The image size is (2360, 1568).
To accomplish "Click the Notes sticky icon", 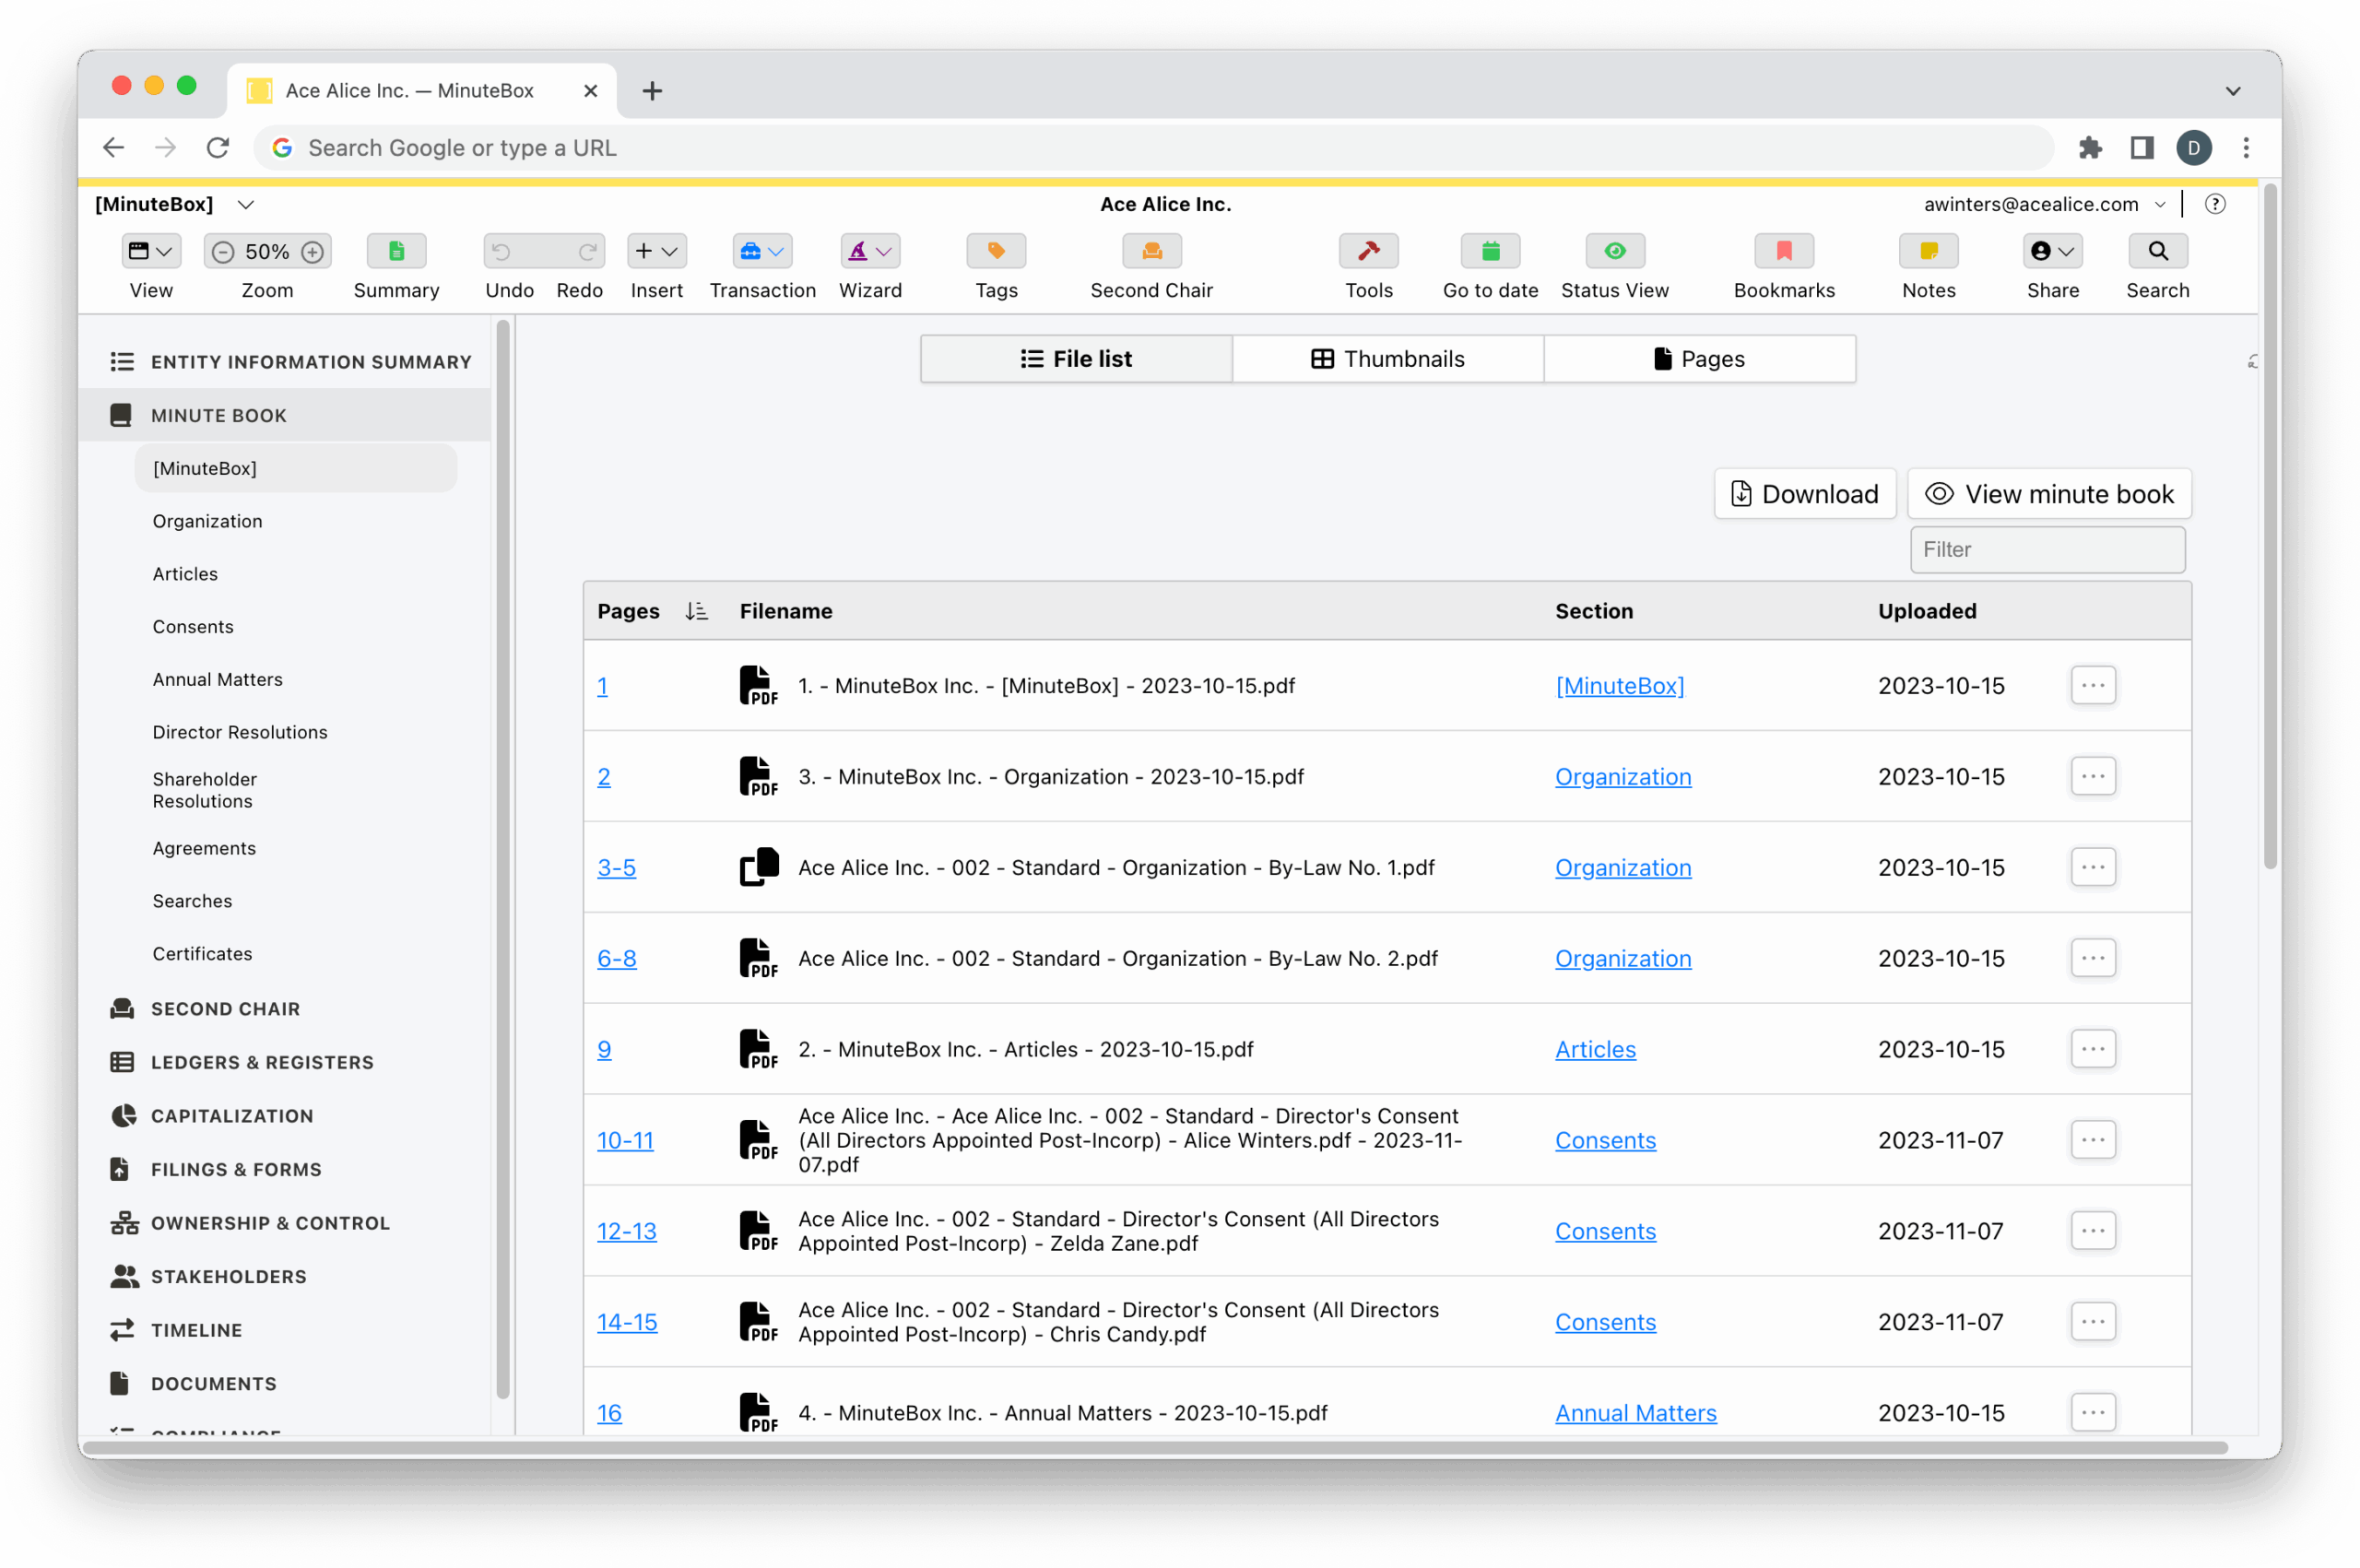I will [x=1928, y=251].
